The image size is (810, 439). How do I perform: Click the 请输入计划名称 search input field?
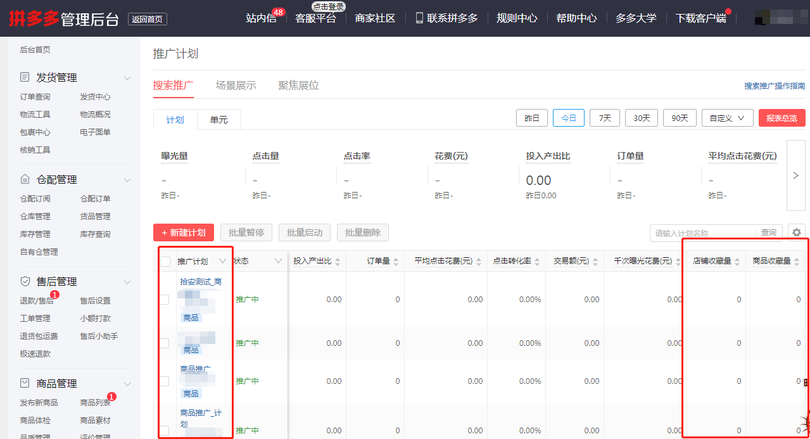pyautogui.click(x=697, y=232)
